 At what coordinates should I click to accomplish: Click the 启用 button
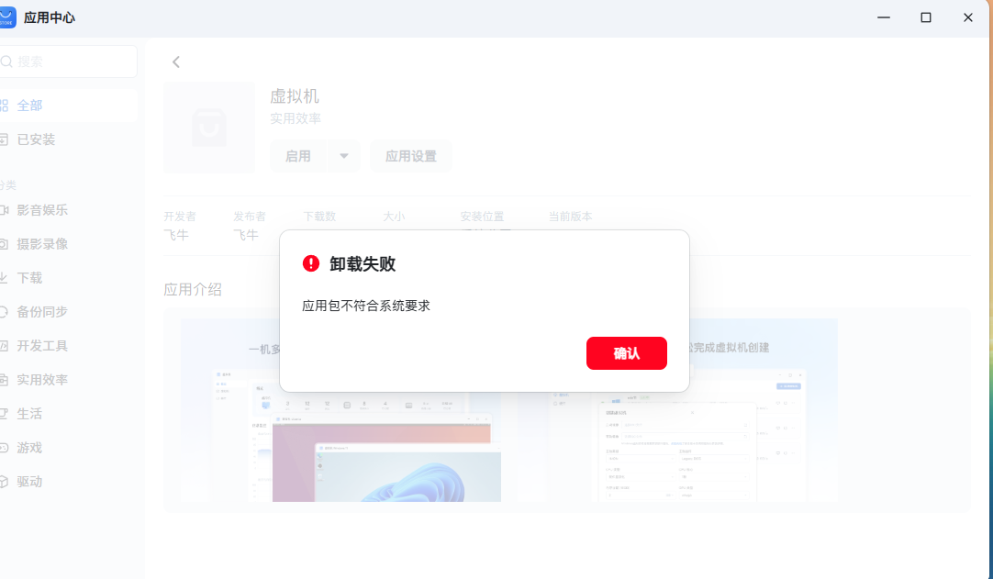[x=297, y=156]
